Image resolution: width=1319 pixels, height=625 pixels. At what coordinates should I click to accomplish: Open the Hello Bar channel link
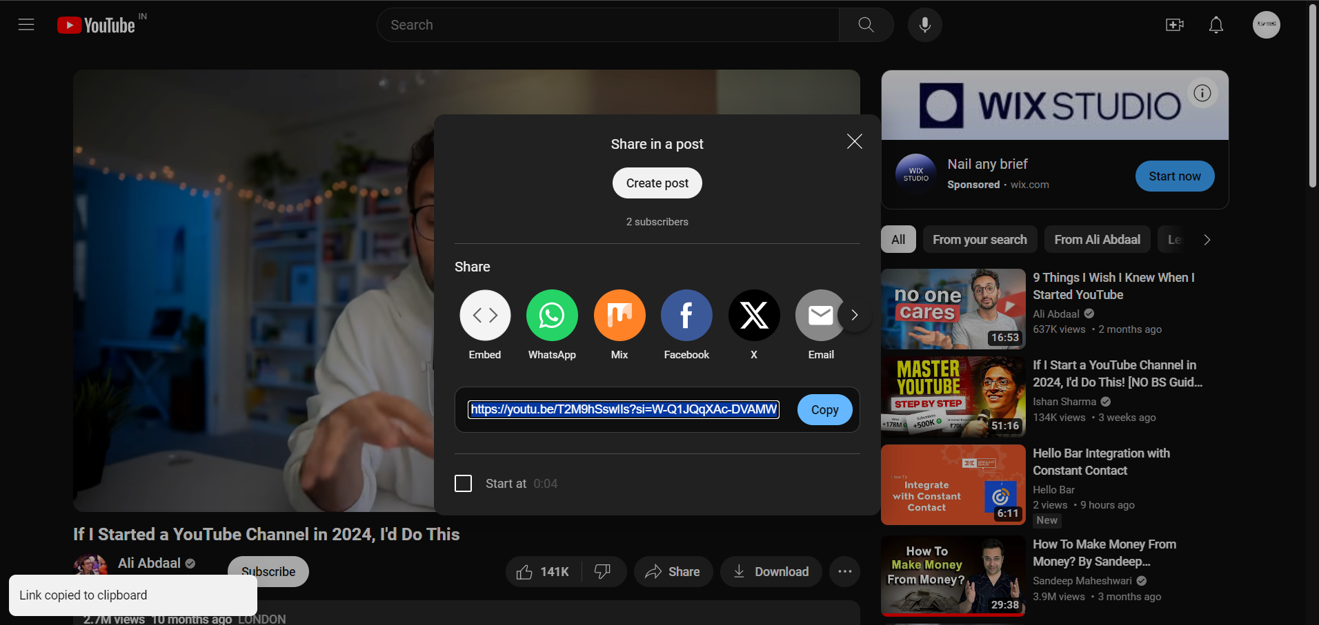pyautogui.click(x=1054, y=490)
